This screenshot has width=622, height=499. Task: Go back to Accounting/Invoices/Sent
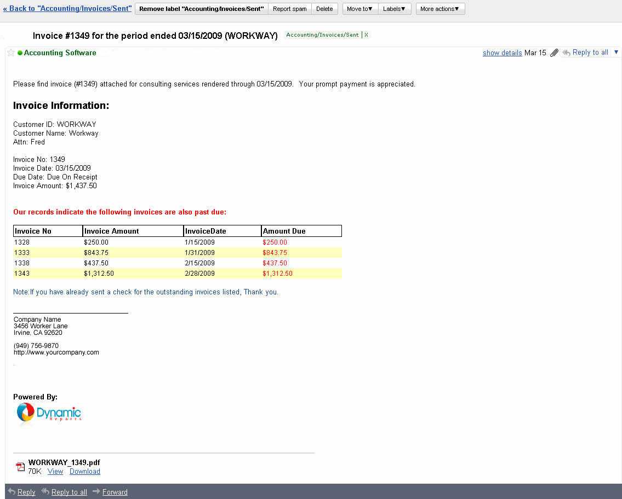(x=67, y=9)
